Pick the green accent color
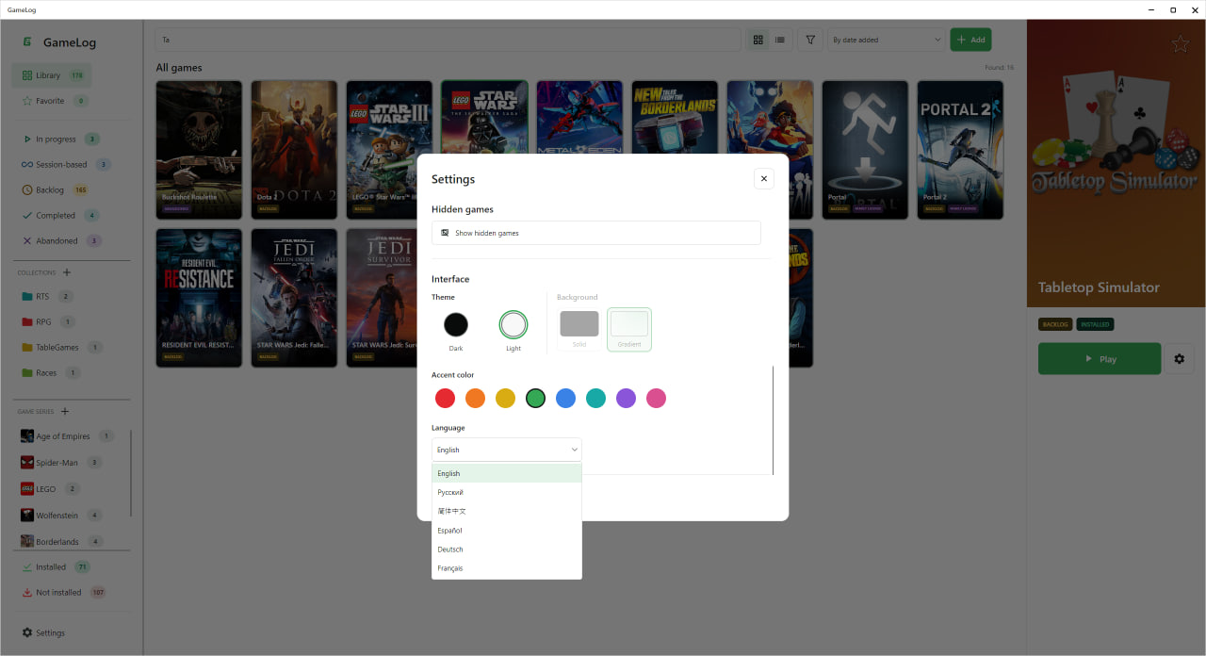The height and width of the screenshot is (656, 1206). 536,399
